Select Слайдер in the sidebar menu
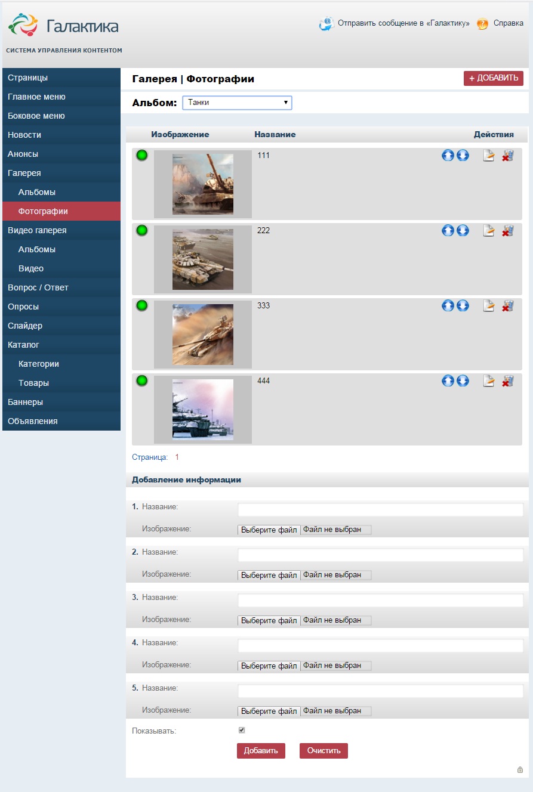 pos(61,326)
